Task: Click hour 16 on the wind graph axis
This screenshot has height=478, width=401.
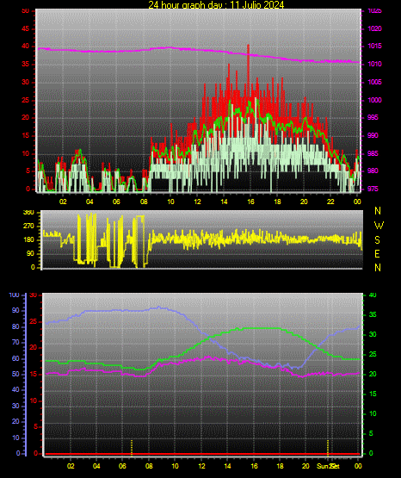Action: 250,202
